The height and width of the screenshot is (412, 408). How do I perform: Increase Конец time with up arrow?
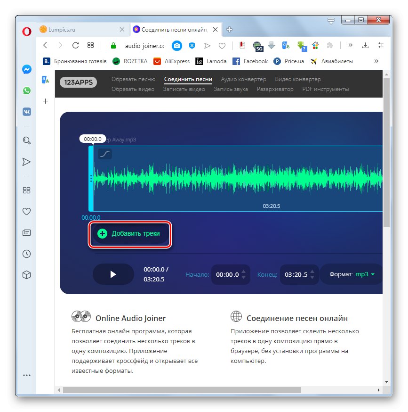click(x=312, y=272)
